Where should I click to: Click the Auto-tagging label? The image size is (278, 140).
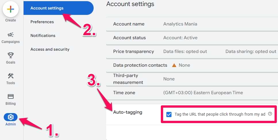click(128, 112)
